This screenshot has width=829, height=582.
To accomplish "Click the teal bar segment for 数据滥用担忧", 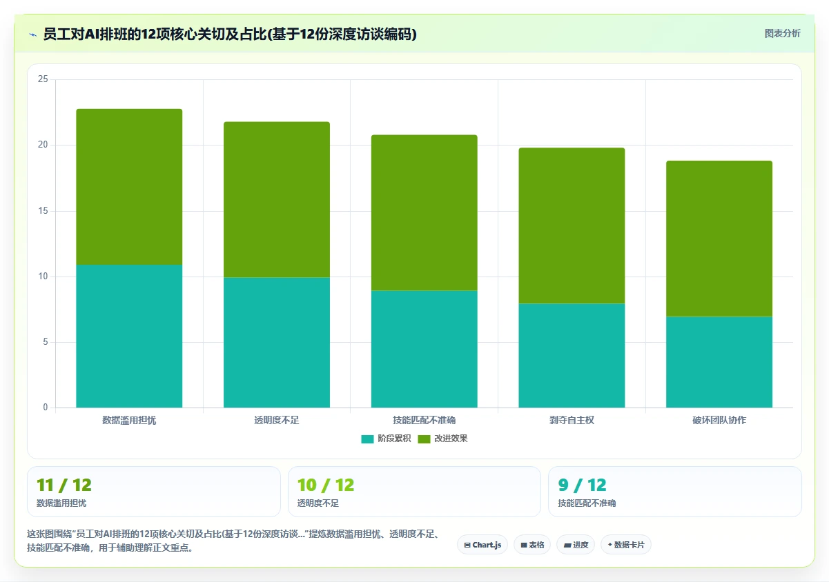I will click(x=129, y=336).
